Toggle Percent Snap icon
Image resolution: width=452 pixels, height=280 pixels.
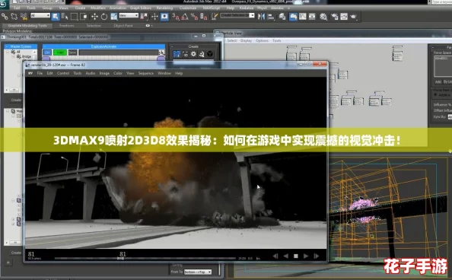194,17
